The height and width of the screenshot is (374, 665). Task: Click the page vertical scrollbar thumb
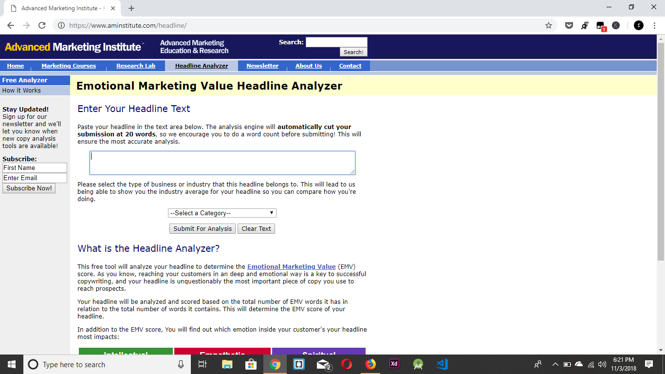(661, 151)
